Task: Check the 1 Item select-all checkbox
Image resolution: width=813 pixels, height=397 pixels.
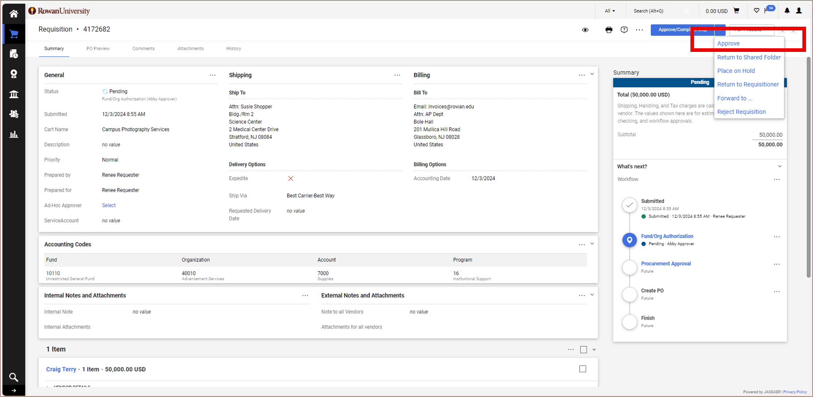Action: click(x=584, y=349)
